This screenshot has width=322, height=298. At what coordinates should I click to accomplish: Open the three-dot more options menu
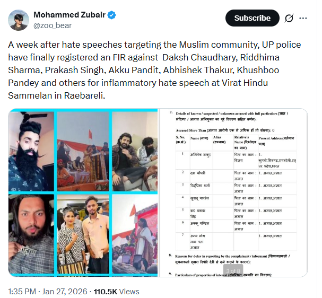(x=303, y=18)
